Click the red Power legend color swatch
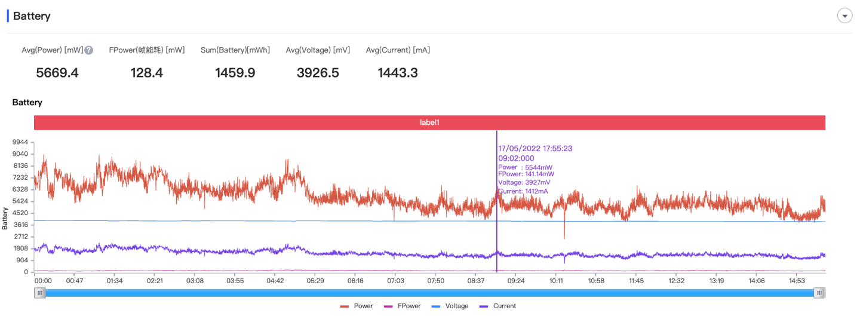 345,306
